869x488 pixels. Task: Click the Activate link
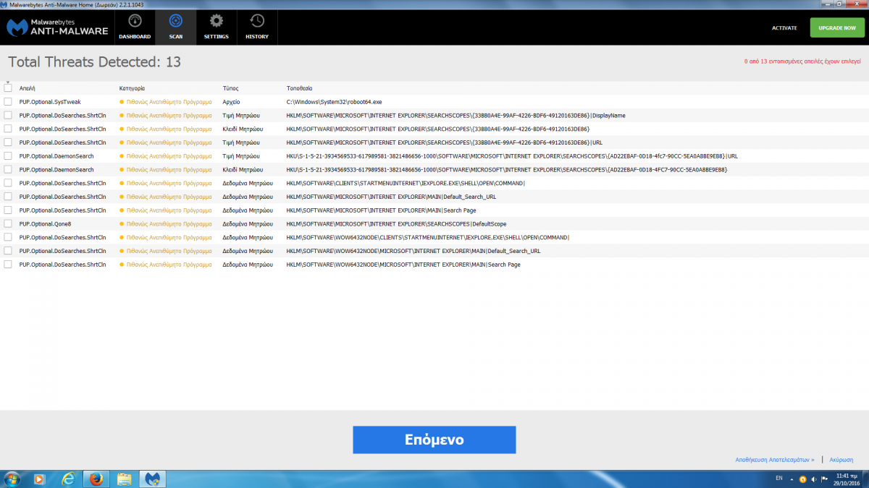point(784,28)
